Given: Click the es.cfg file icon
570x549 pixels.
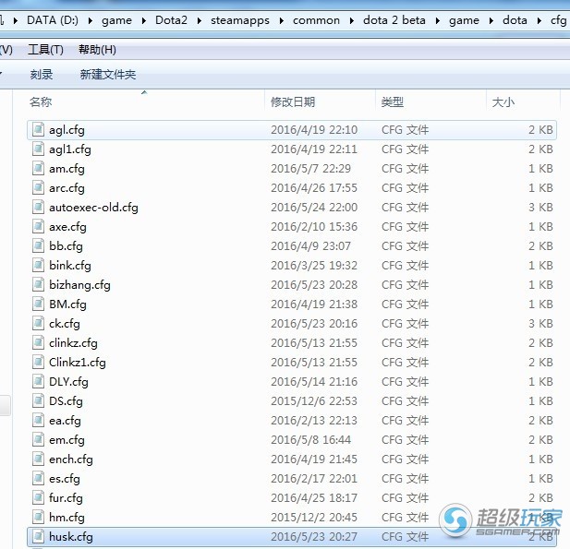Looking at the screenshot, I should 38,478.
